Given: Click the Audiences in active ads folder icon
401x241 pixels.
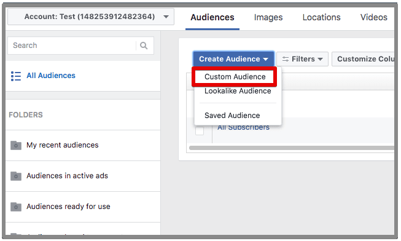Looking at the screenshot, I should click(16, 176).
